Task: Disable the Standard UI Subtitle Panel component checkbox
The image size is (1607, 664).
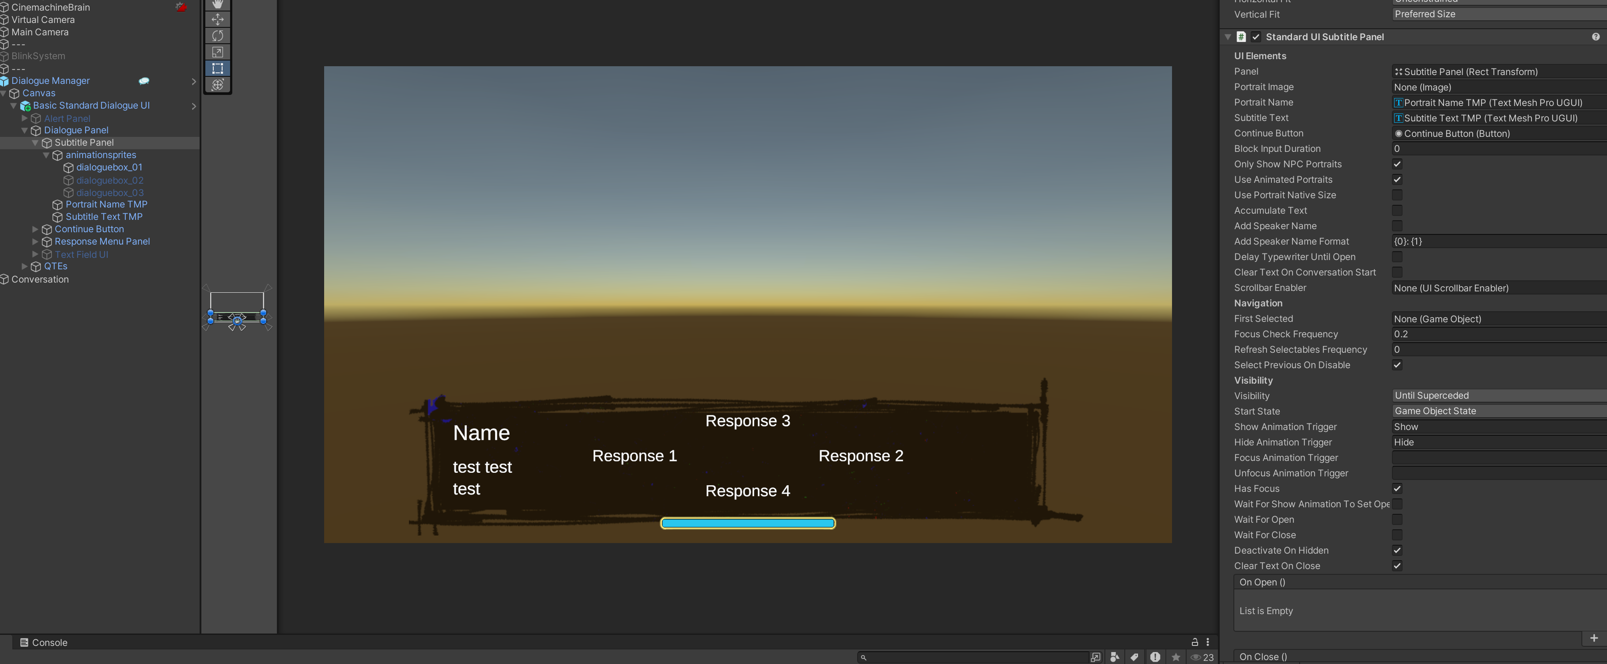Action: (1256, 37)
